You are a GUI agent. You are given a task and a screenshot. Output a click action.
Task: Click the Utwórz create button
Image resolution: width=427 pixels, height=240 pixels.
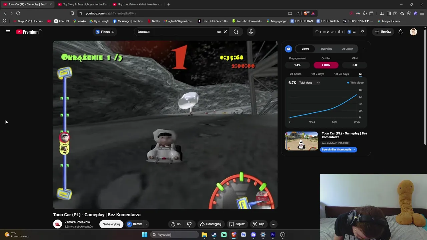pyautogui.click(x=383, y=32)
